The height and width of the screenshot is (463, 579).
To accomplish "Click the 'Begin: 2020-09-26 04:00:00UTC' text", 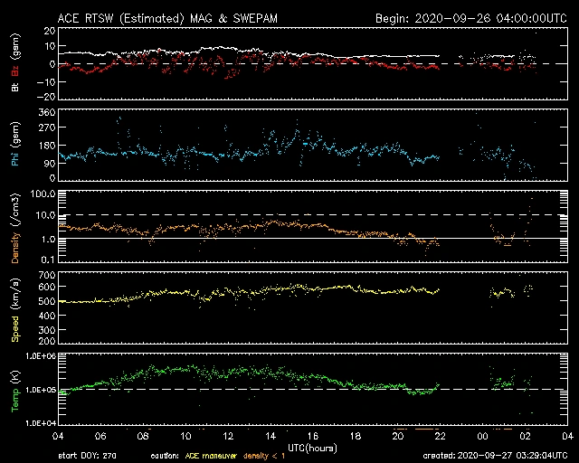I will point(471,18).
